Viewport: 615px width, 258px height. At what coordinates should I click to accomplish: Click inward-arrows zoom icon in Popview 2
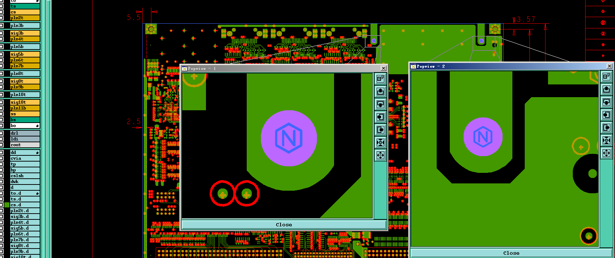606,140
